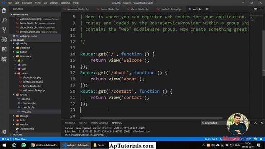
Task: Open Terminal menu
Action: tap(65, 3)
